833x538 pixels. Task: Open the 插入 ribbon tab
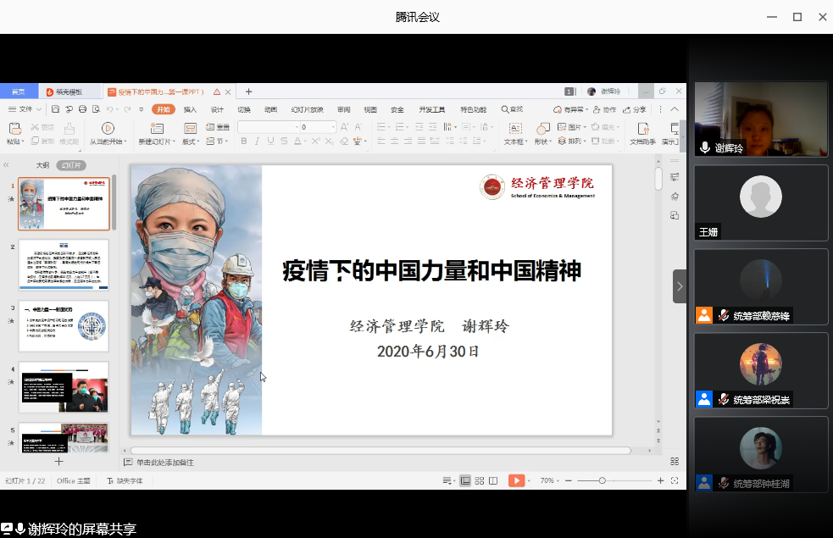click(190, 109)
